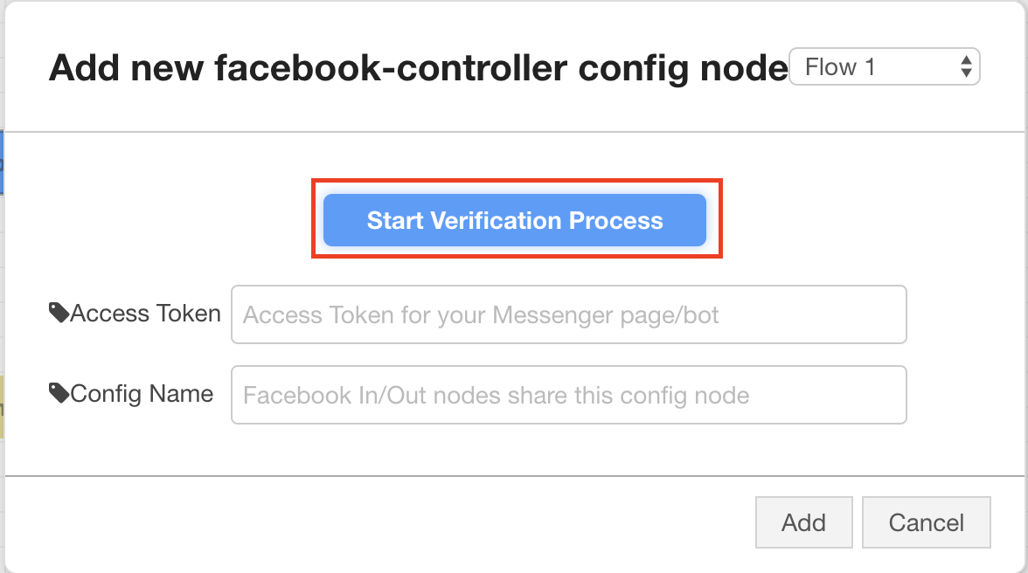
Task: Click the highlighted verification button
Action: click(x=514, y=220)
